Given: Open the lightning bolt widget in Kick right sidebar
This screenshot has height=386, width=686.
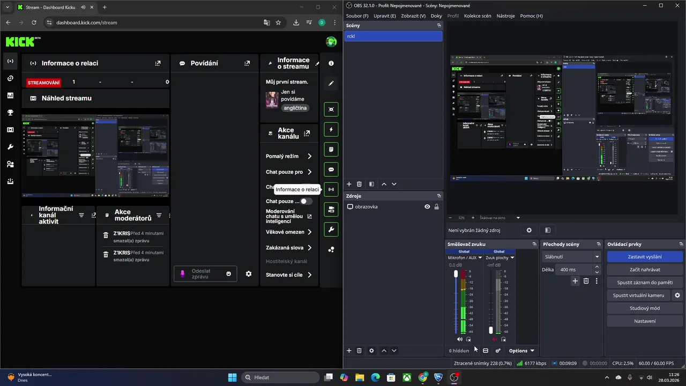Looking at the screenshot, I should (331, 130).
